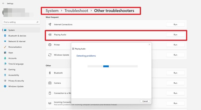The width and height of the screenshot is (201, 110).
Task: Click the Detecting problems text
Action: pyautogui.click(x=86, y=56)
